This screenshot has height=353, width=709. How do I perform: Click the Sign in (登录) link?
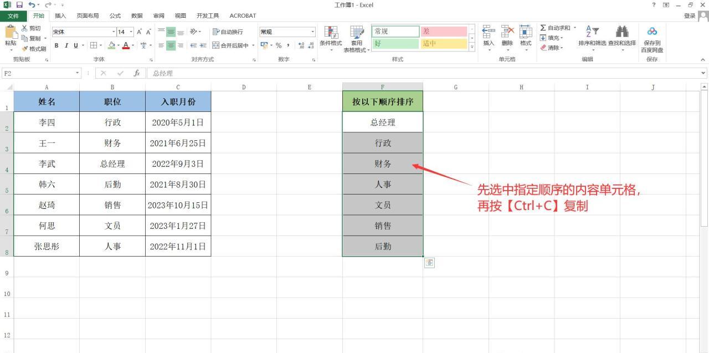tap(690, 16)
